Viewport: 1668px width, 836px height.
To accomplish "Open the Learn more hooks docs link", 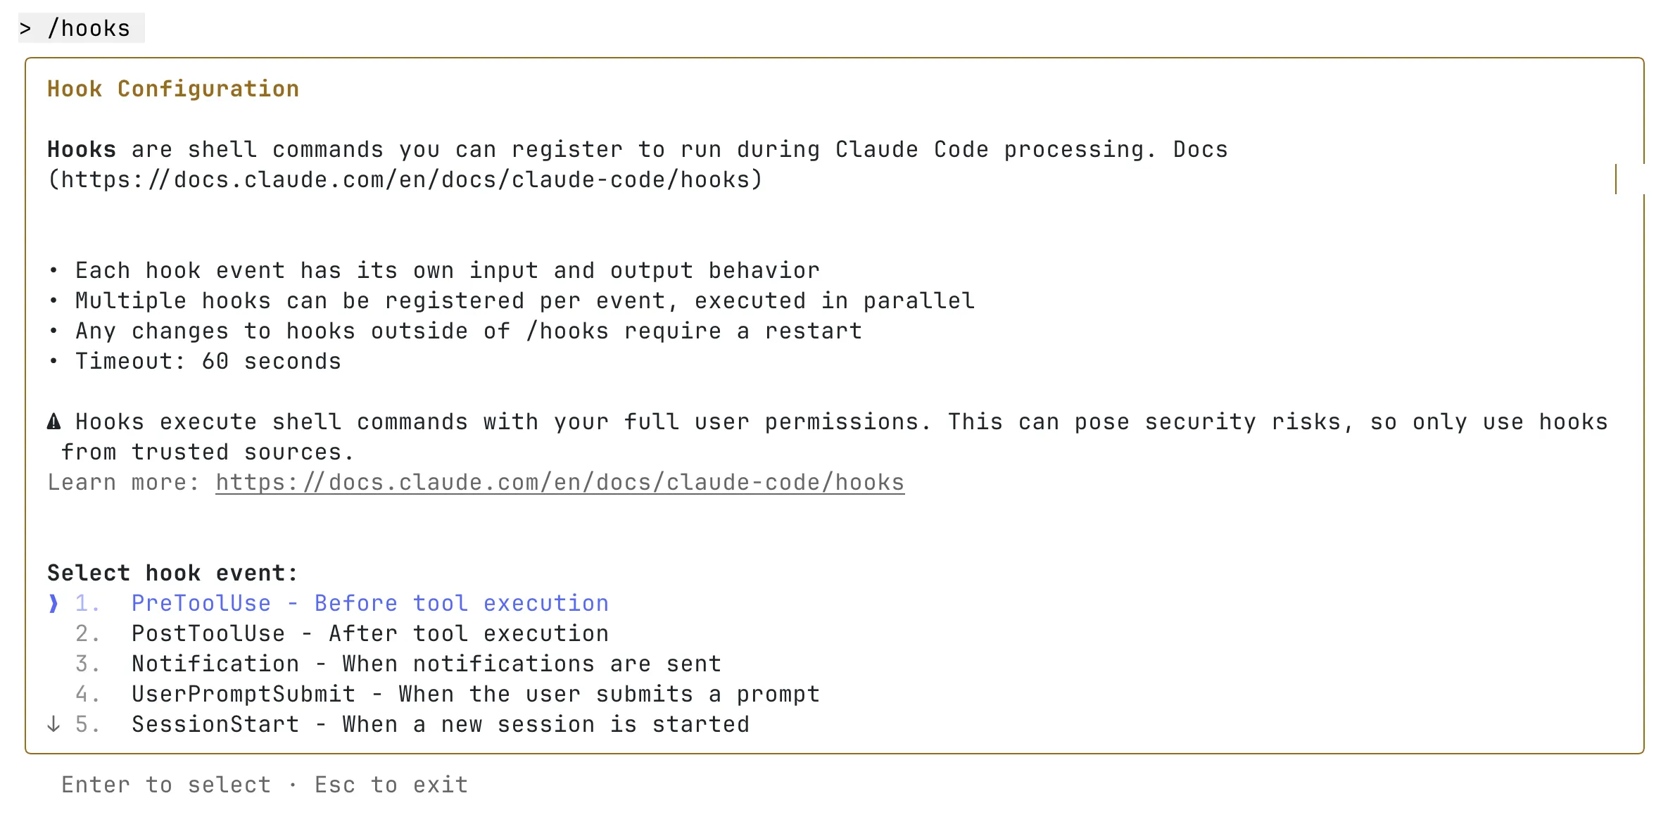I will coord(560,483).
